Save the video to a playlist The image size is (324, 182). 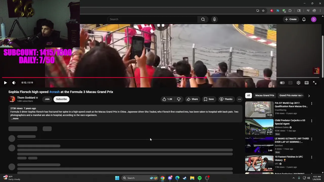[209, 99]
